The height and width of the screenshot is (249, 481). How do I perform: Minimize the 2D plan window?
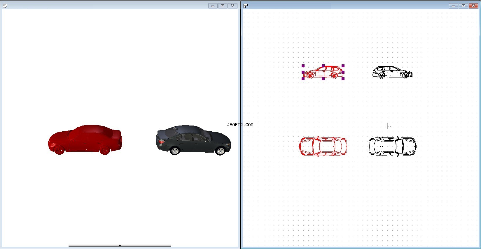coord(453,6)
